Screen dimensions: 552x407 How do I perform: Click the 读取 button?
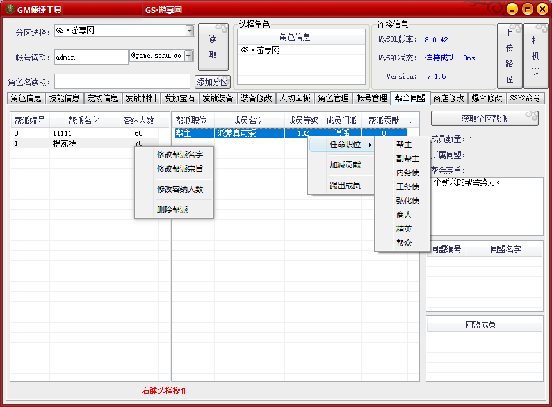pos(213,47)
